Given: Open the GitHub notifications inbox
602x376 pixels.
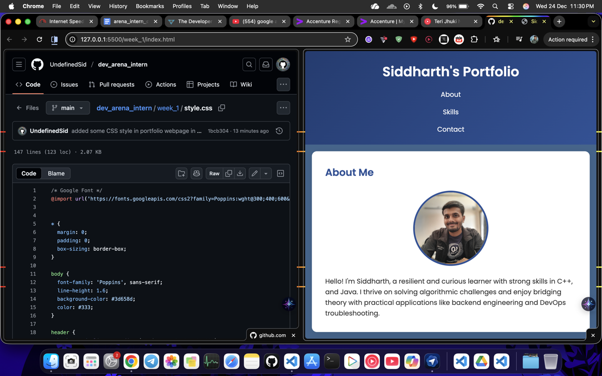Looking at the screenshot, I should pyautogui.click(x=266, y=65).
